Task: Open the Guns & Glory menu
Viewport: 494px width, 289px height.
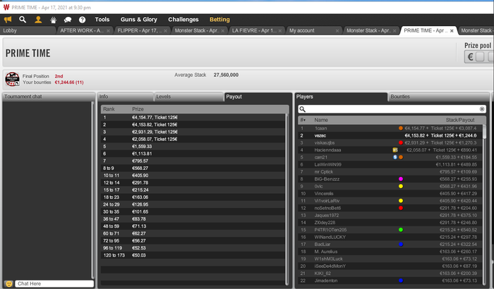Action: pos(138,20)
